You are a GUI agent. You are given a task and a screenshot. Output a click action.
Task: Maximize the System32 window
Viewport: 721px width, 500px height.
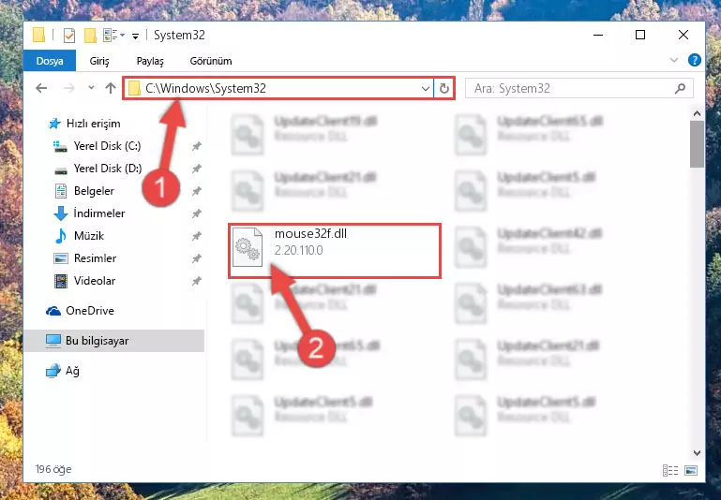(x=640, y=35)
